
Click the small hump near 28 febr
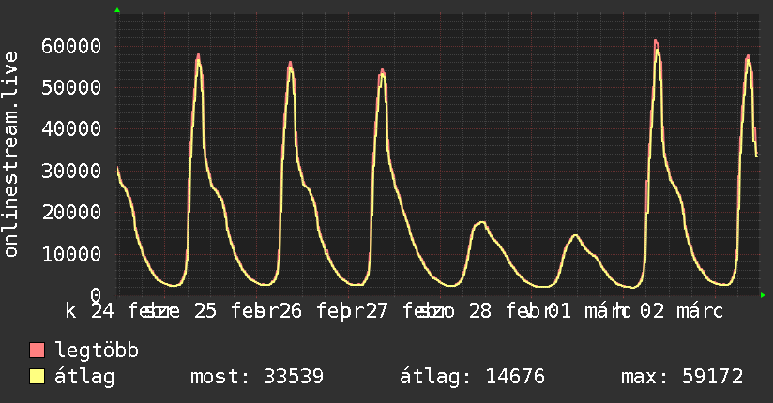pos(481,224)
